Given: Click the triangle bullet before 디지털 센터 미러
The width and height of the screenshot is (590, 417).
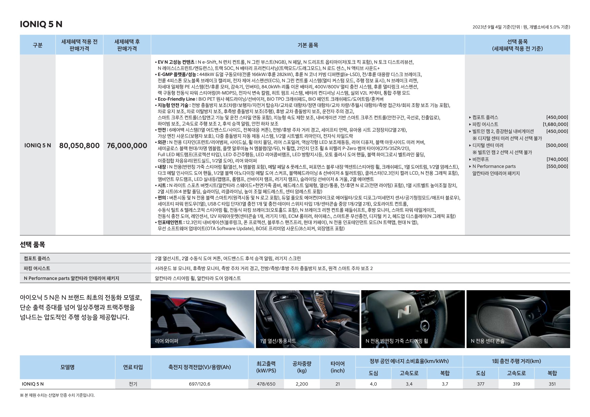Looking at the screenshot, I should click(470, 145).
